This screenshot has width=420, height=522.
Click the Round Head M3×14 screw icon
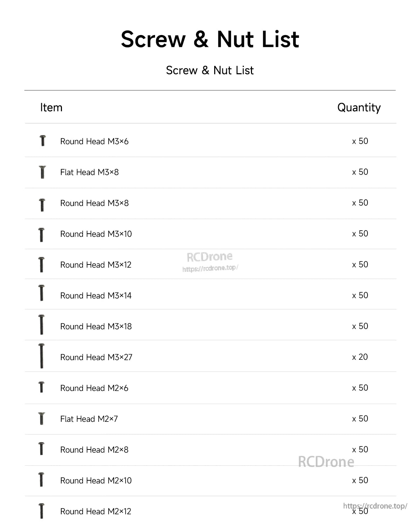[x=42, y=293]
